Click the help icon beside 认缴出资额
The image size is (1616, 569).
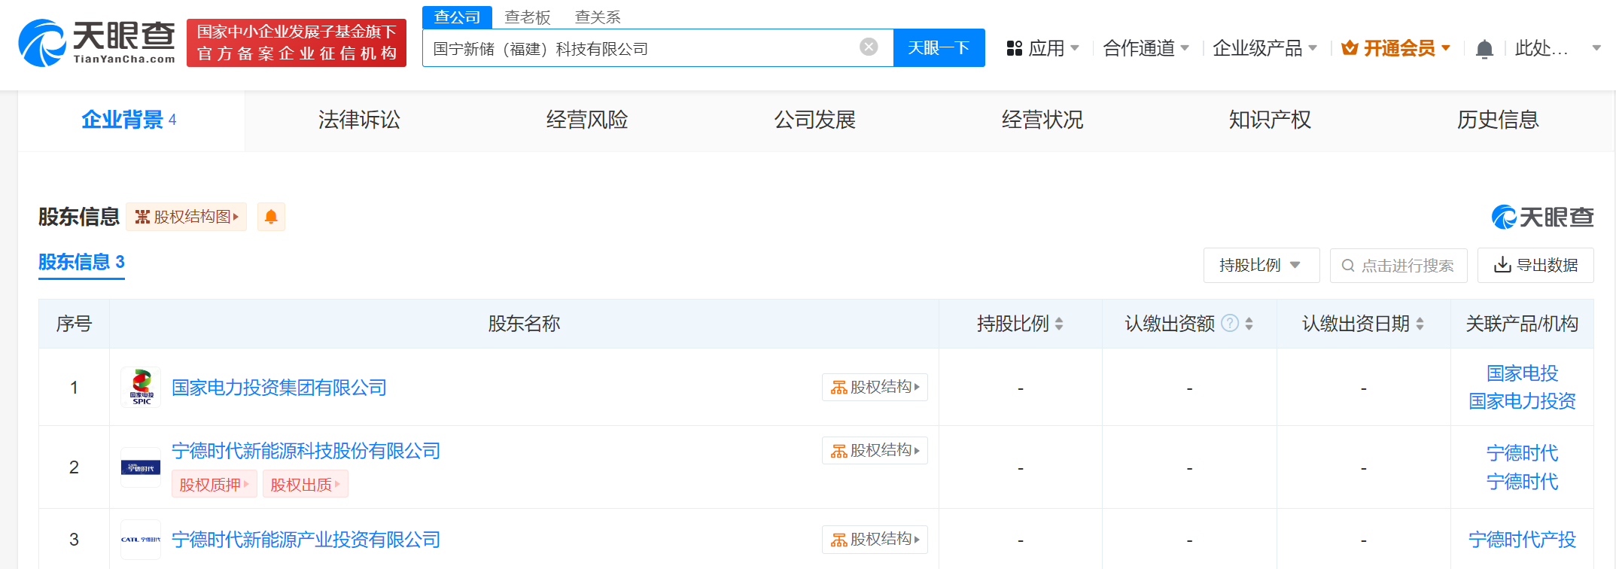pos(1230,324)
